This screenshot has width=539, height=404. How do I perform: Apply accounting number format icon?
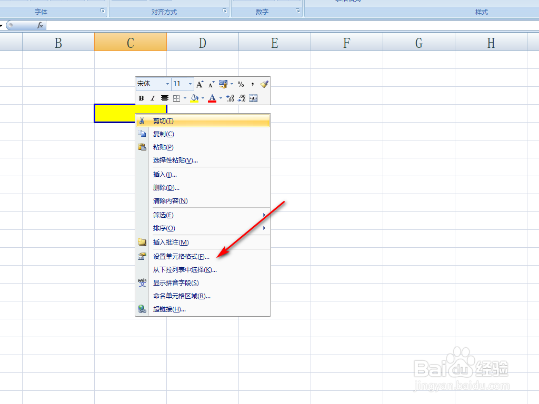223,84
